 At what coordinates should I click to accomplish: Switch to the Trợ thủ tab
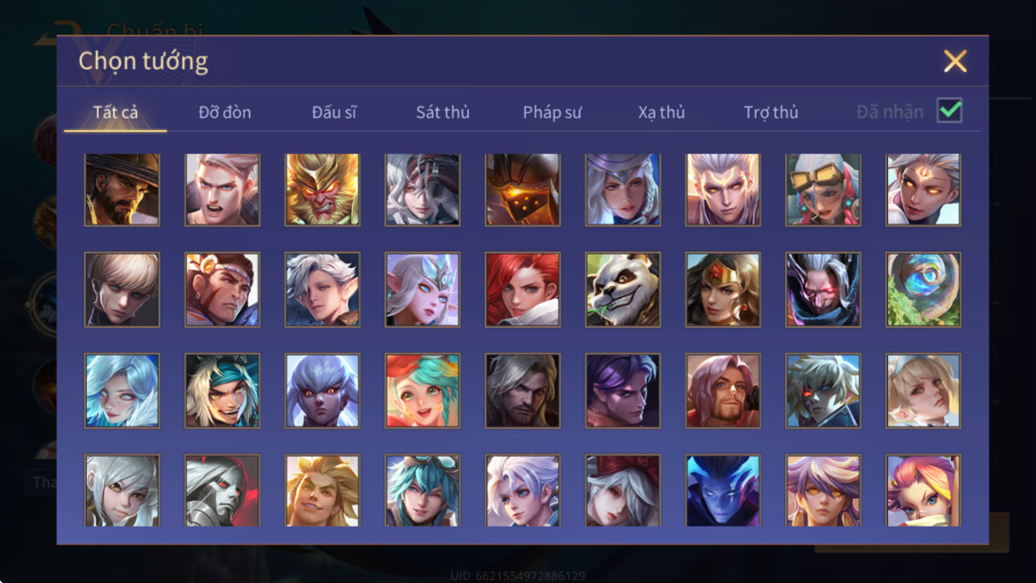click(x=771, y=112)
